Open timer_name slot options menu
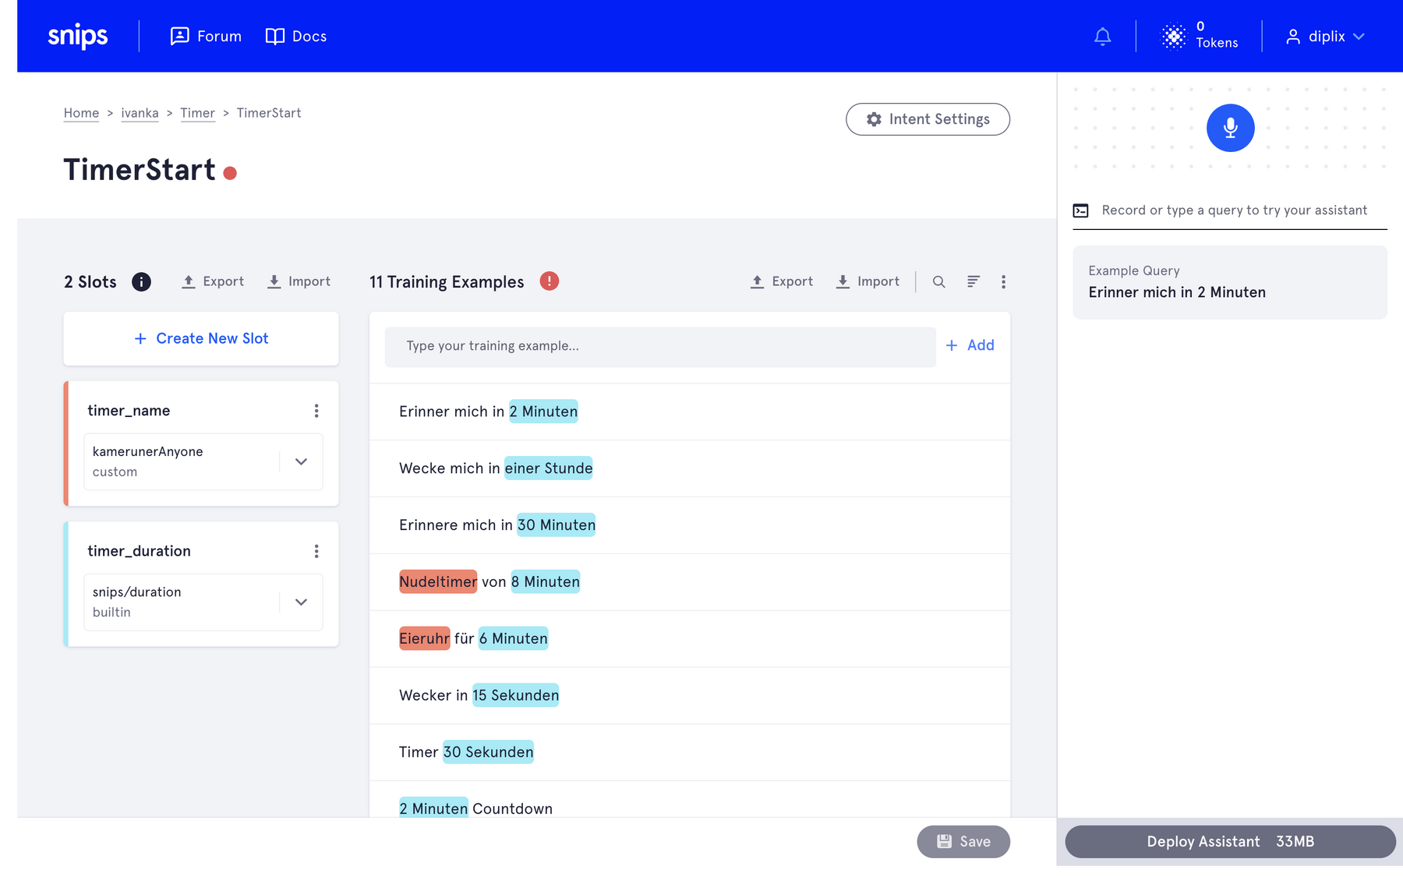Viewport: 1403px width, 887px height. pyautogui.click(x=316, y=411)
